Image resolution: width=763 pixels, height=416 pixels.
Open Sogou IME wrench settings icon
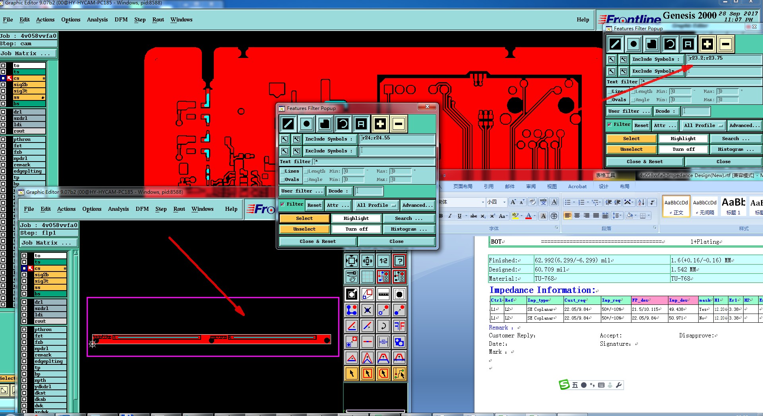tap(619, 385)
